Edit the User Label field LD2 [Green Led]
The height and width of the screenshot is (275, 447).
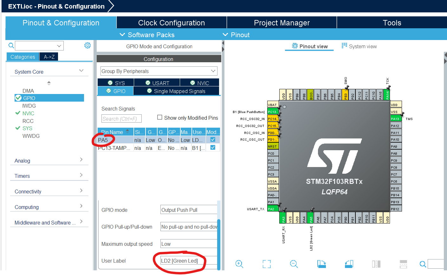(189, 261)
